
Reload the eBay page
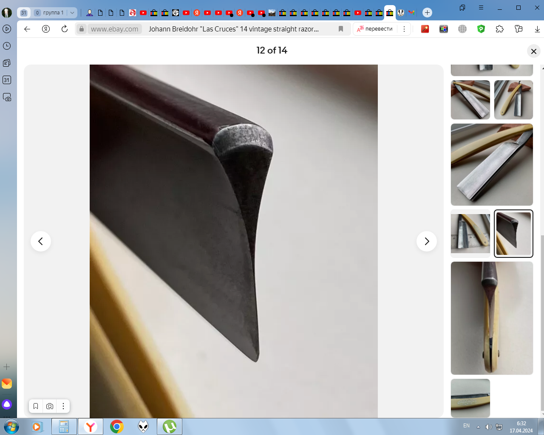[x=65, y=29]
